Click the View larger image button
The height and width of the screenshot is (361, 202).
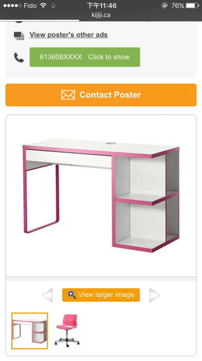[101, 295]
